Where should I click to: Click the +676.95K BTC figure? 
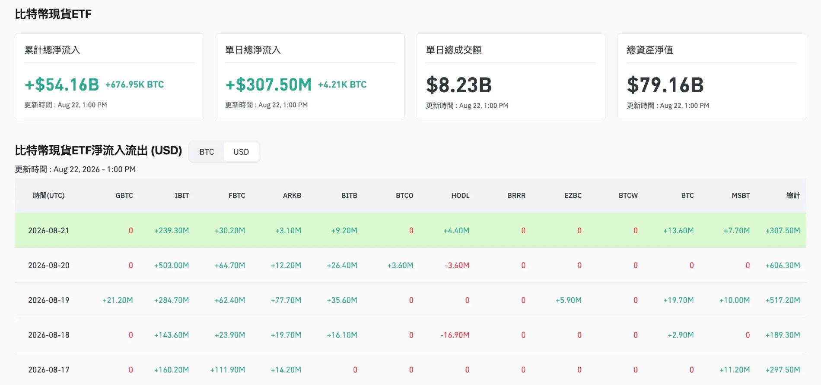click(x=134, y=85)
